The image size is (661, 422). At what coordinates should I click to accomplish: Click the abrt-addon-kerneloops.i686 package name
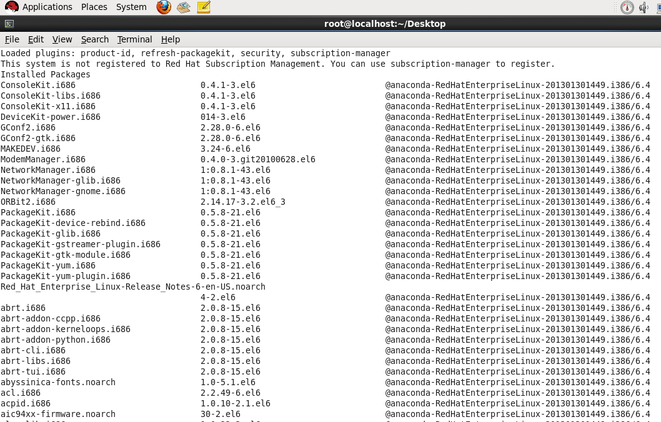coord(66,329)
